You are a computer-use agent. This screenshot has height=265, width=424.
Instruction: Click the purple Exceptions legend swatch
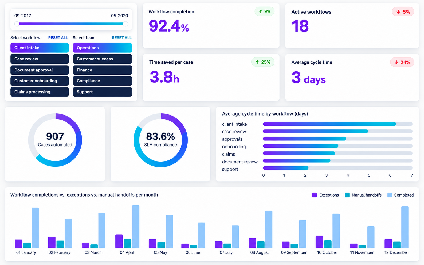315,195
